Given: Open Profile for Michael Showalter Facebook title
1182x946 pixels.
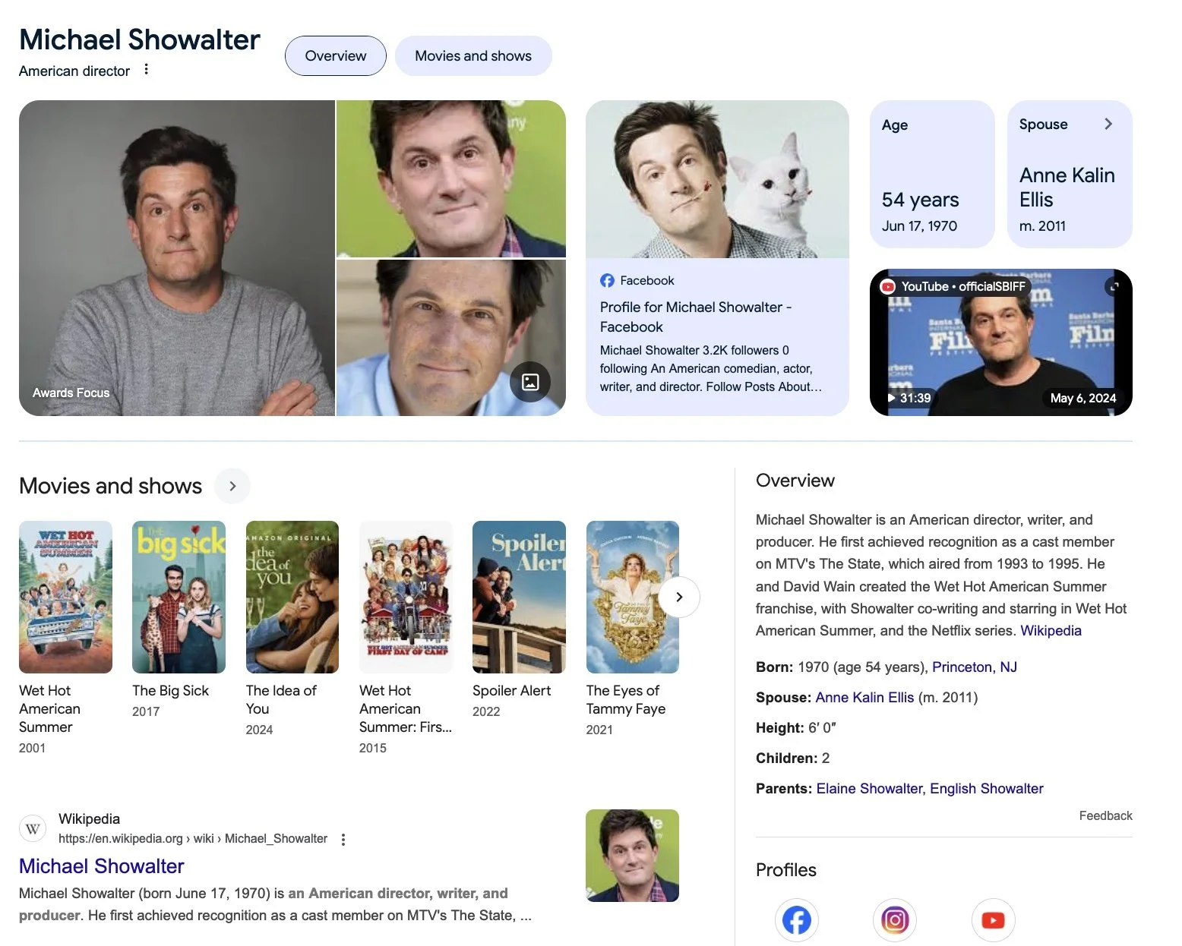Looking at the screenshot, I should pyautogui.click(x=696, y=317).
